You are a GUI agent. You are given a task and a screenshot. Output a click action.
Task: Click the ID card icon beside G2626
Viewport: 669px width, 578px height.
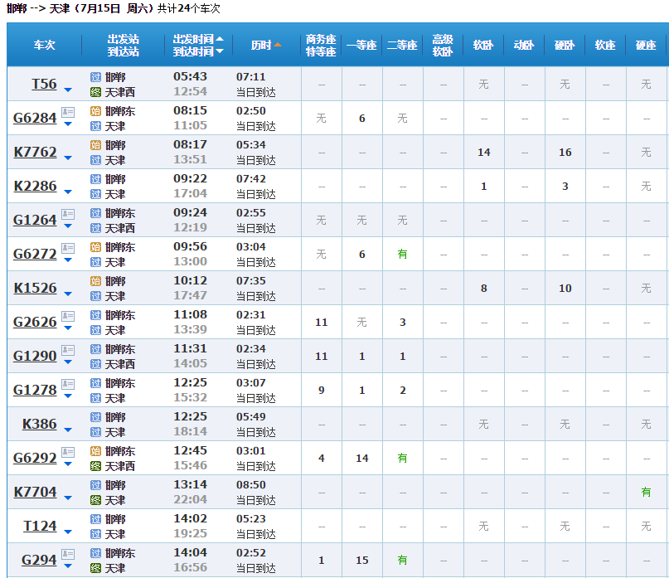coord(68,316)
